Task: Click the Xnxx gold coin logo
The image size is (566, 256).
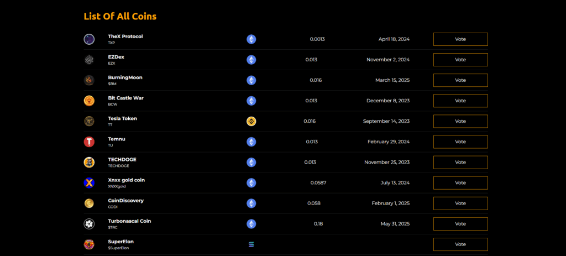Action: point(89,182)
